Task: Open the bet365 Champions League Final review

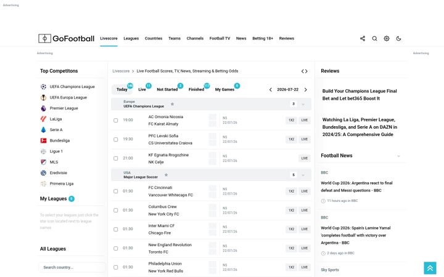Action: (360, 95)
